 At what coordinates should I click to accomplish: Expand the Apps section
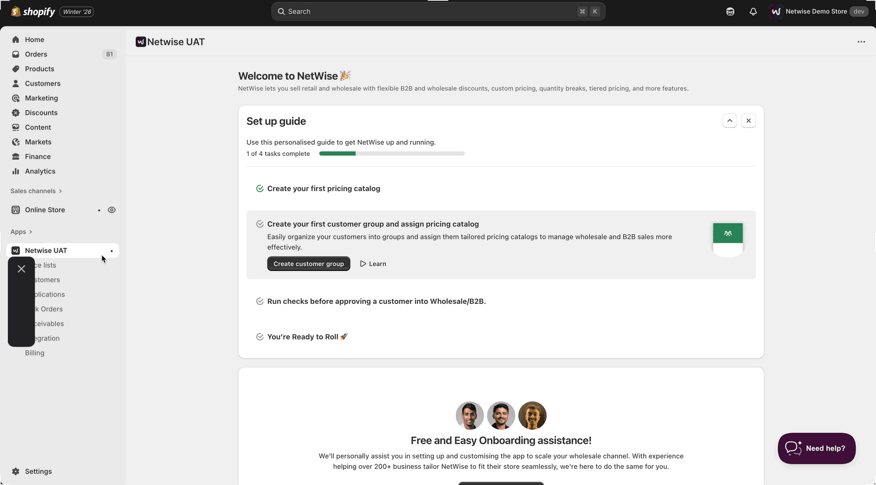tap(21, 232)
